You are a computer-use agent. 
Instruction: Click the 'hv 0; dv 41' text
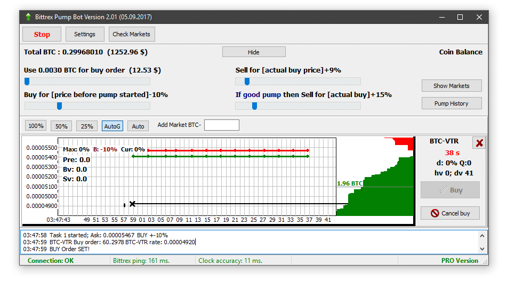coord(454,173)
